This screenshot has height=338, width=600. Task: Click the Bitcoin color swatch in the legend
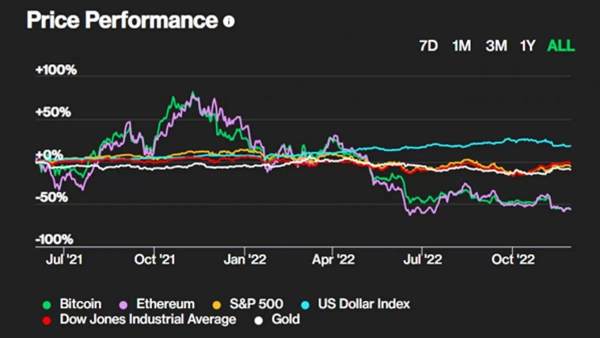(x=47, y=303)
